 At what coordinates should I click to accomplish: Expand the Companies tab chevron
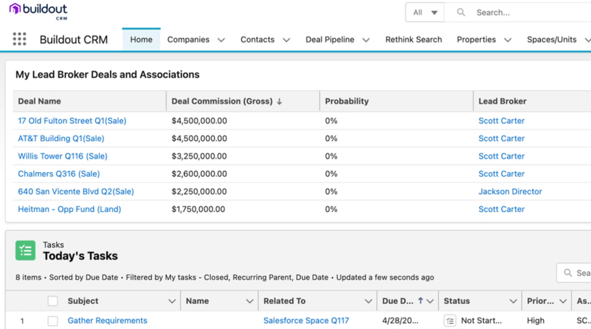click(x=221, y=40)
